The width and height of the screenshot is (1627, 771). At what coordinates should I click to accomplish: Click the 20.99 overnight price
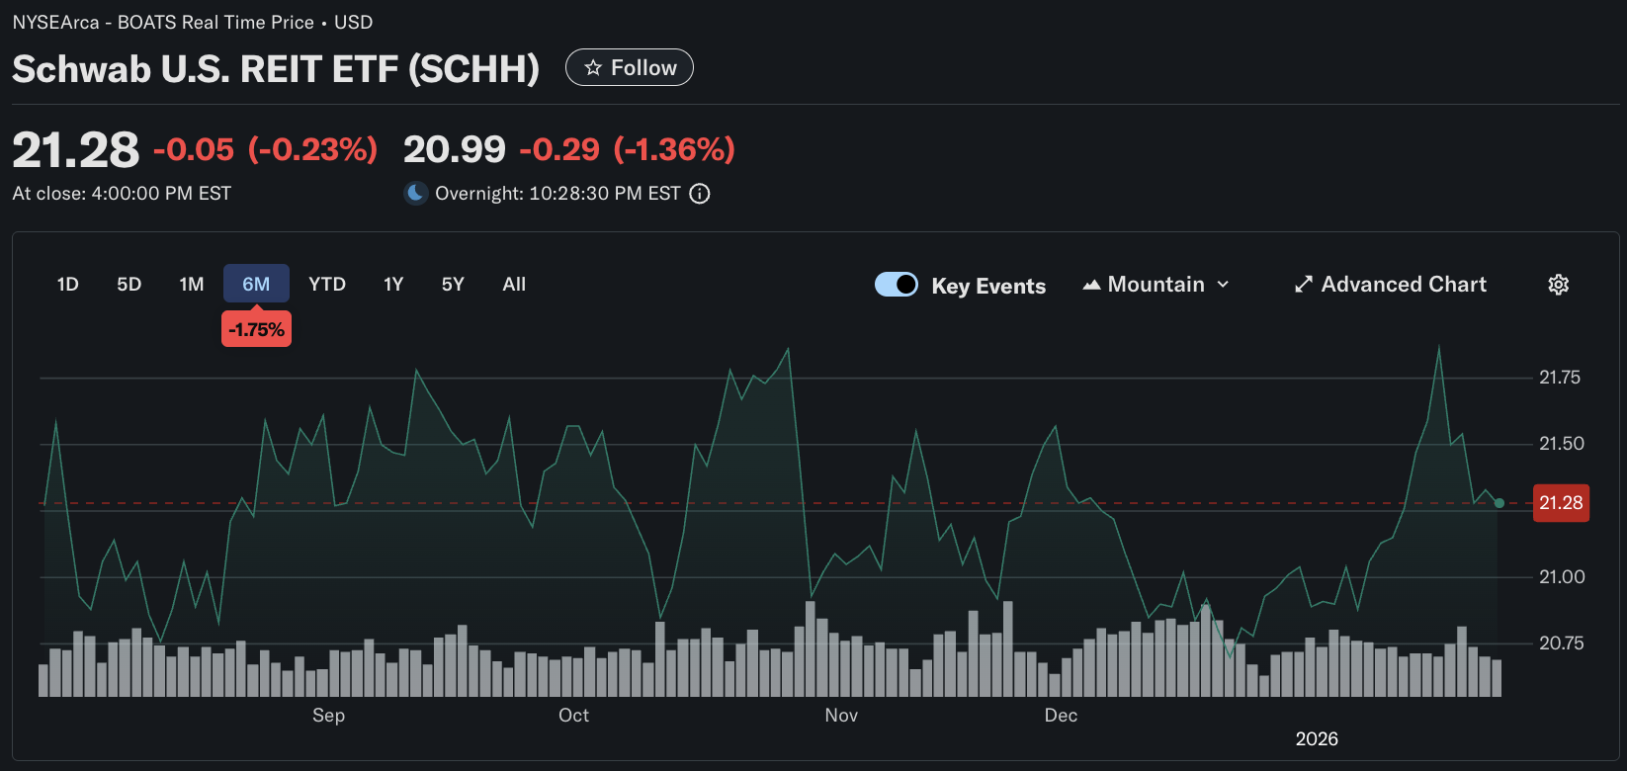tap(455, 149)
